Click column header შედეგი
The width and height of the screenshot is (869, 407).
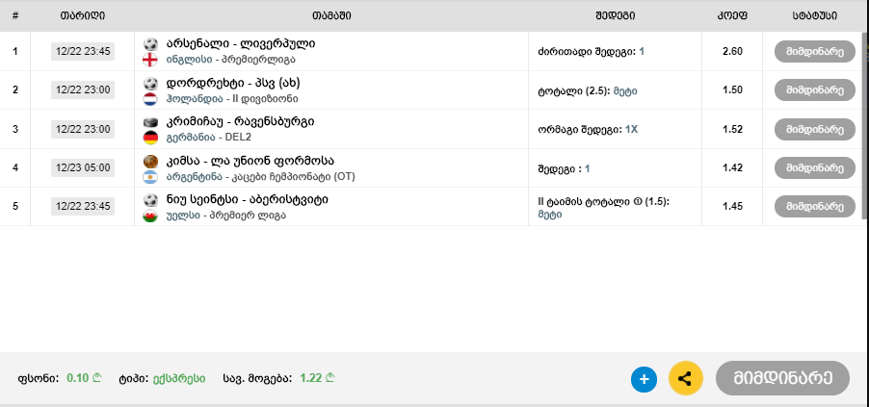616,15
